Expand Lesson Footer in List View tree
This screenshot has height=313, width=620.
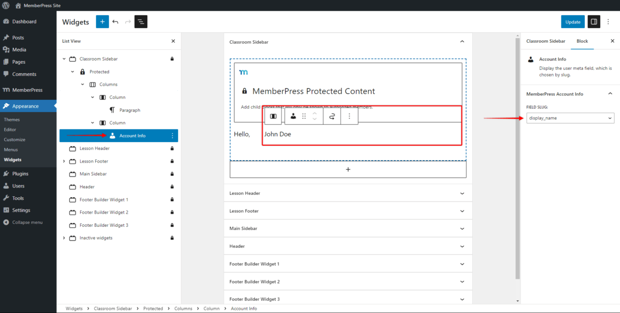[x=64, y=161]
